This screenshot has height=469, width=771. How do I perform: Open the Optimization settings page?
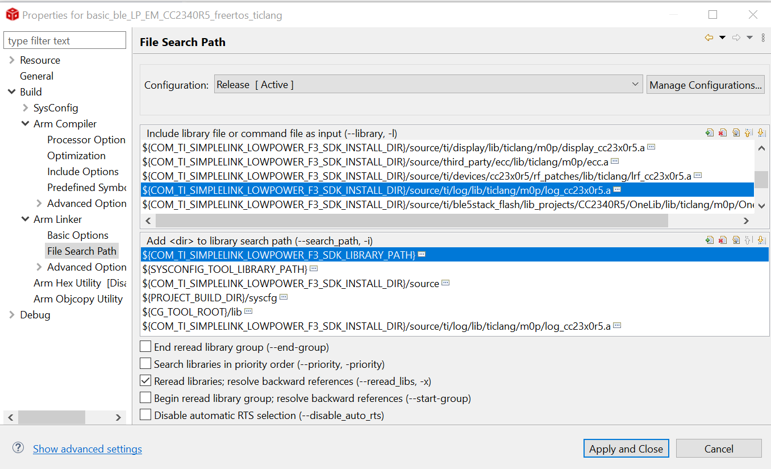(x=76, y=155)
